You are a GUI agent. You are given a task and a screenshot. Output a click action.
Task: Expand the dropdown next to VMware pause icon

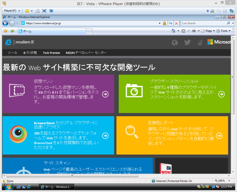[32, 11]
